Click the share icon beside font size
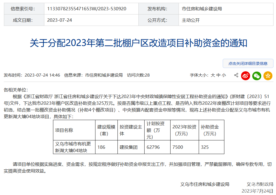This screenshot has height=195, width=276. (x=236, y=75)
